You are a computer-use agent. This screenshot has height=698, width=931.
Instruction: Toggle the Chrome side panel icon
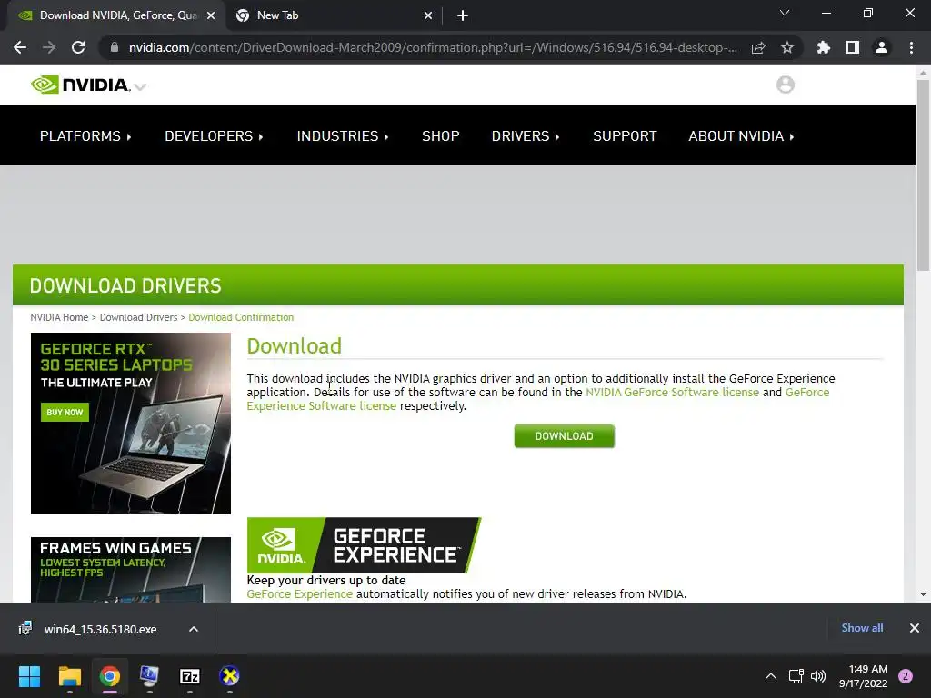pos(853,47)
